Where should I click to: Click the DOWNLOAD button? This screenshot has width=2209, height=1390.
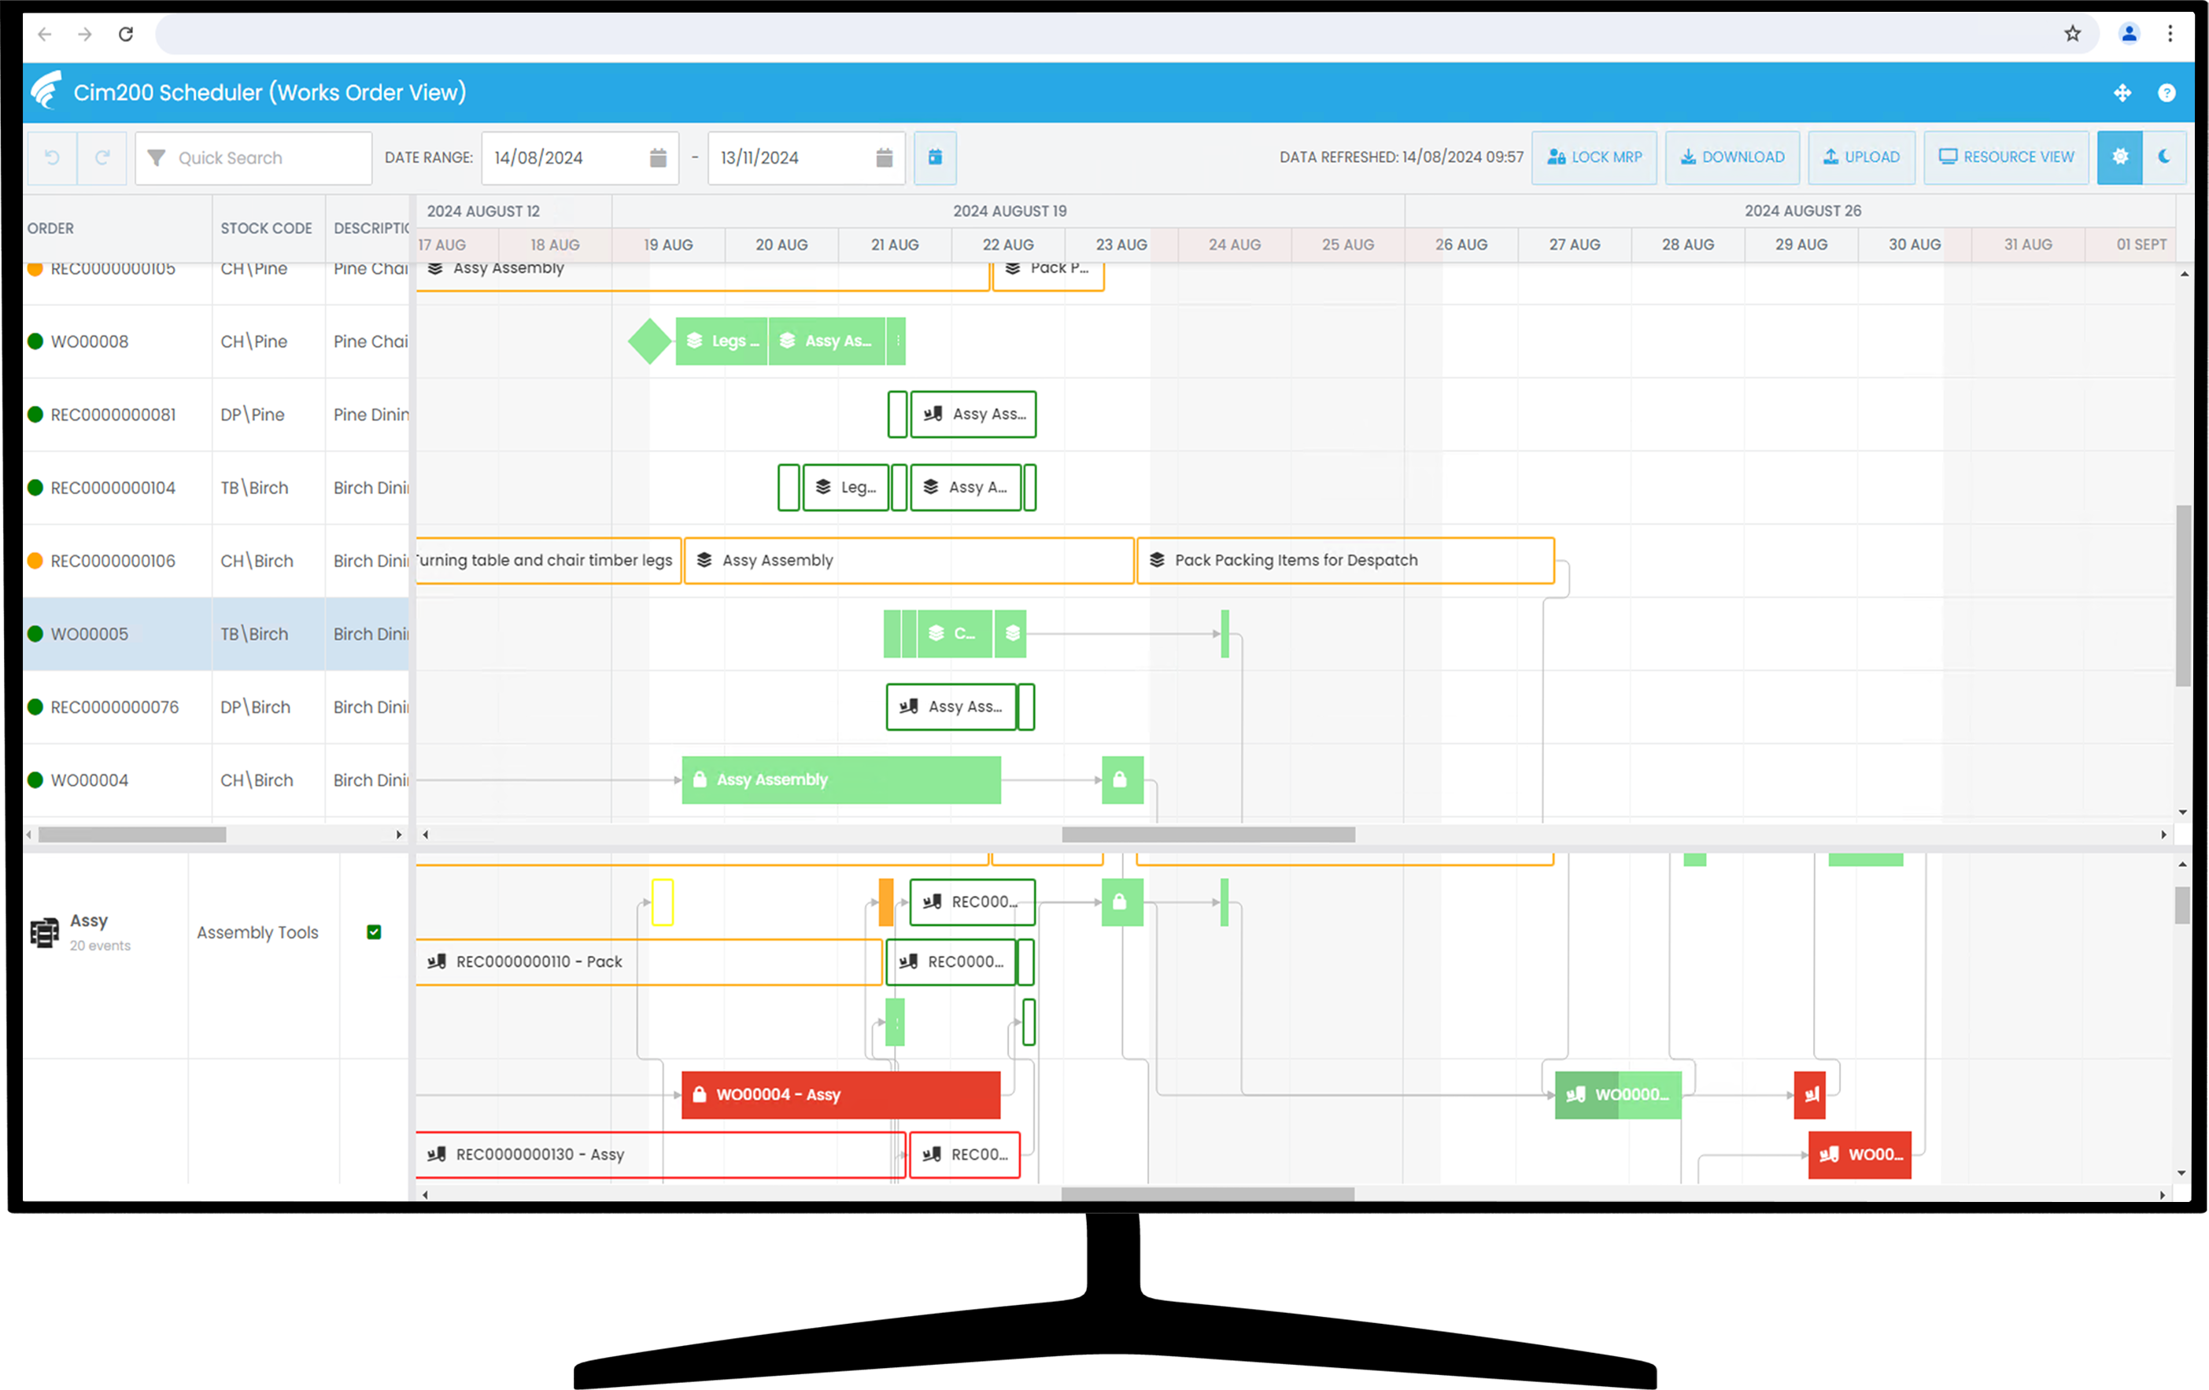[x=1732, y=157]
